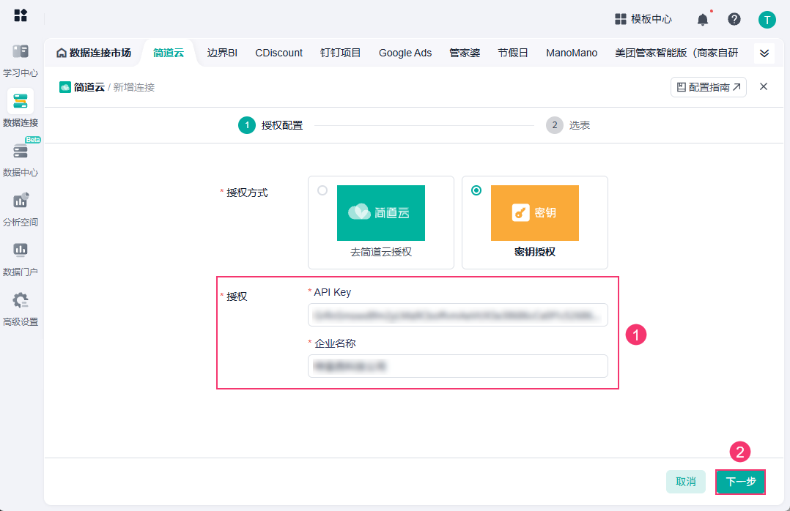Go to 数据连接 in sidebar
This screenshot has width=790, height=511.
[21, 109]
